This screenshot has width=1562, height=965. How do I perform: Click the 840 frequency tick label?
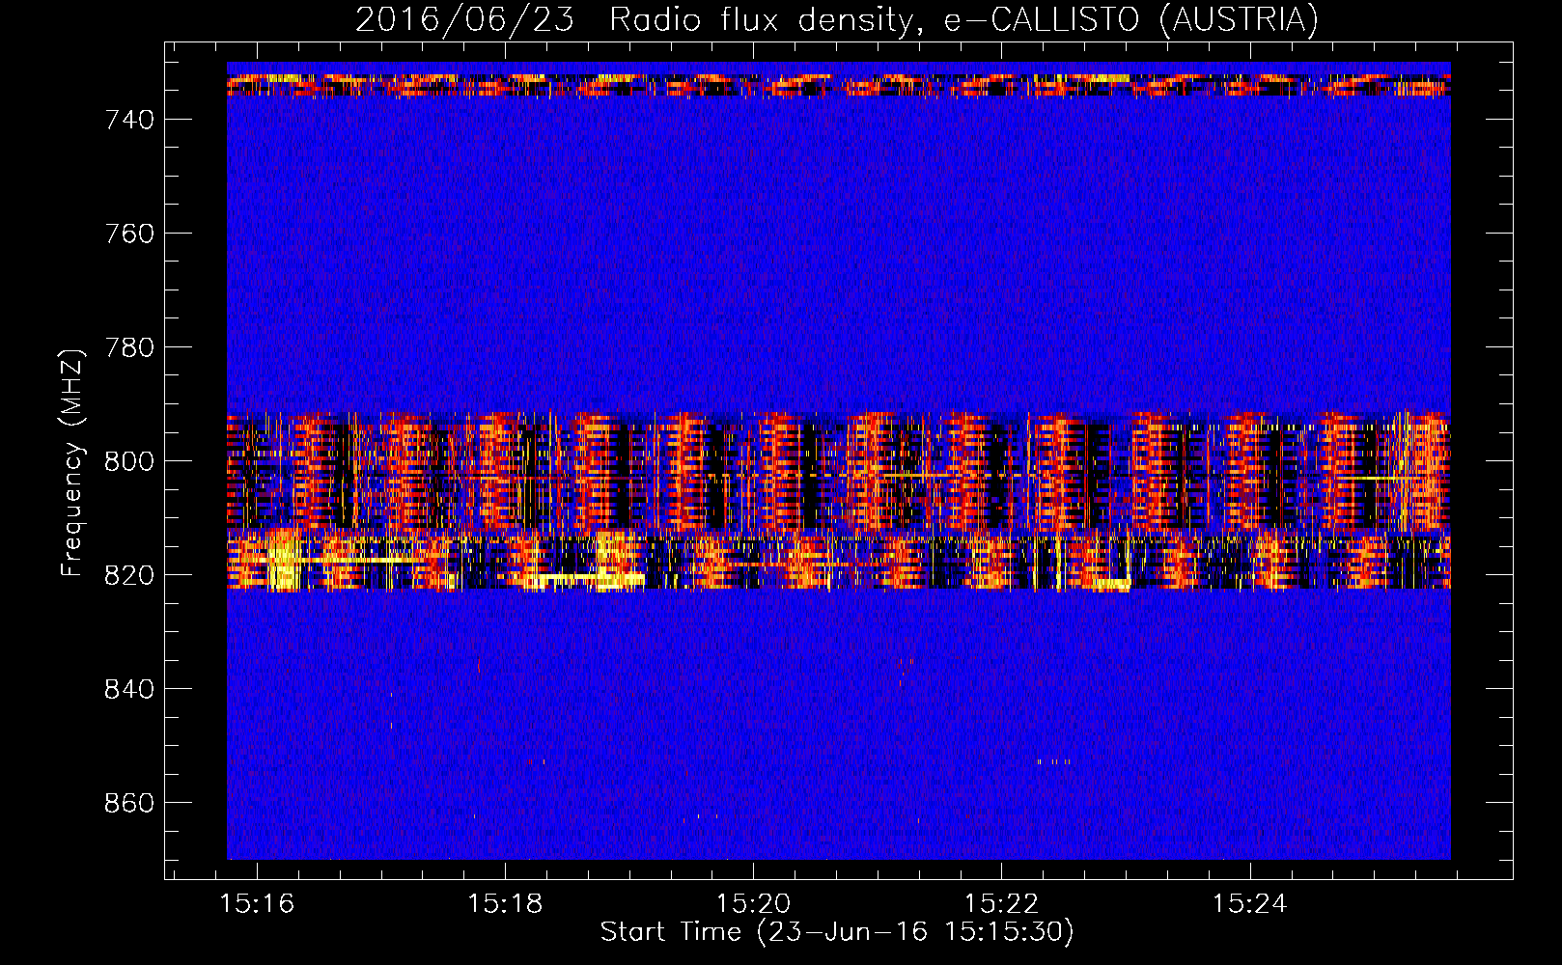[x=129, y=689]
